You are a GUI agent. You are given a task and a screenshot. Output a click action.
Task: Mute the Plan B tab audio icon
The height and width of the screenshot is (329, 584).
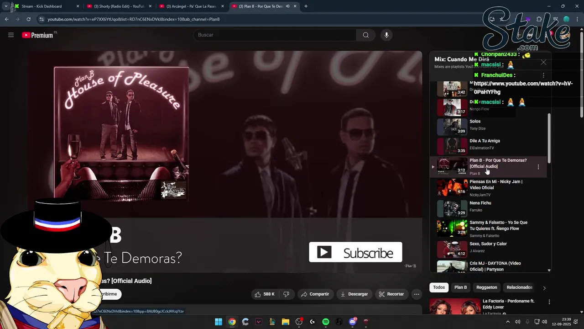(x=287, y=6)
